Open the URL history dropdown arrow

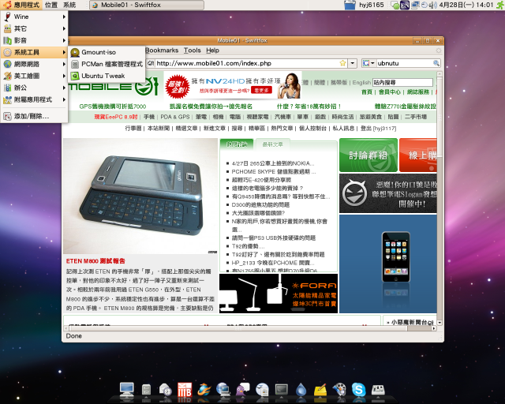coord(353,63)
